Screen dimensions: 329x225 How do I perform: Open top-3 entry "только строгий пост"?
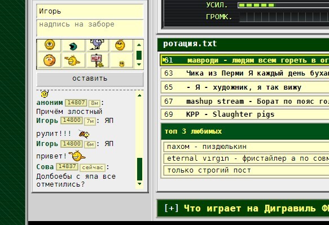pos(247,170)
